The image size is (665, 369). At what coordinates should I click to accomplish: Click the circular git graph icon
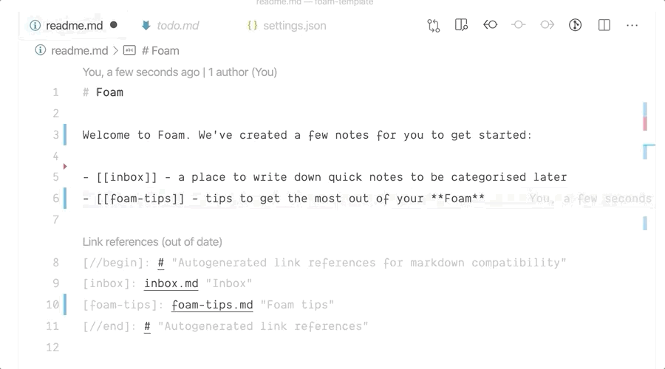pyautogui.click(x=576, y=25)
